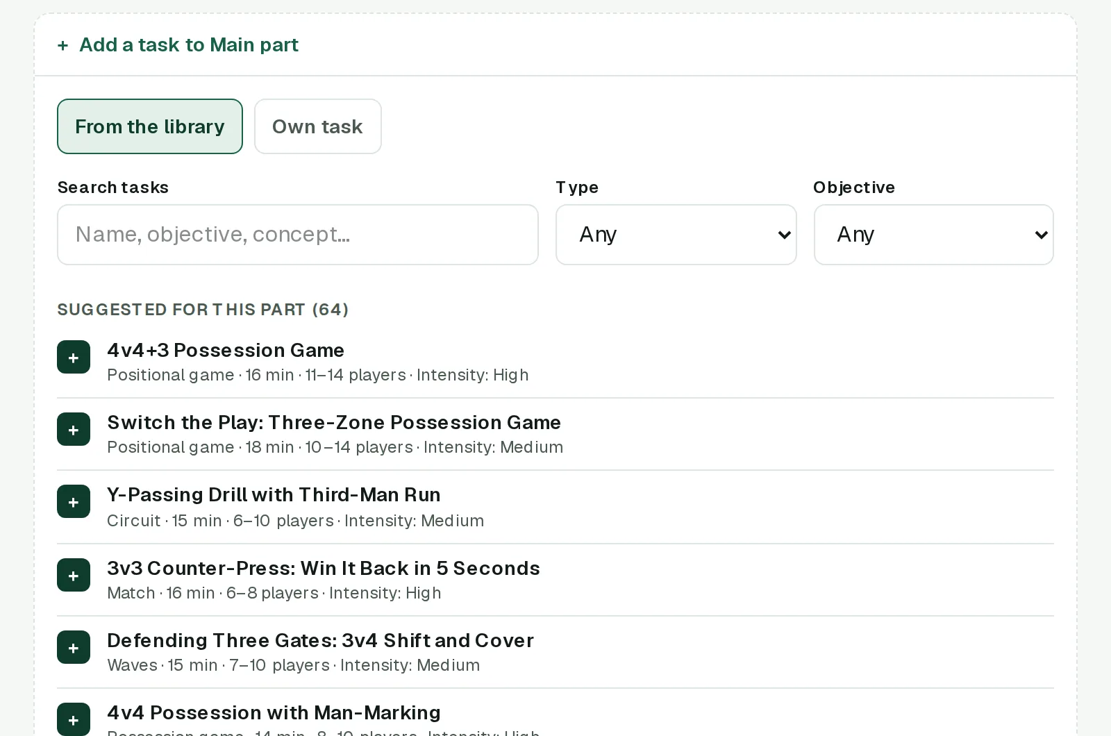Add the 3v3 Counter-Press task

(x=74, y=575)
